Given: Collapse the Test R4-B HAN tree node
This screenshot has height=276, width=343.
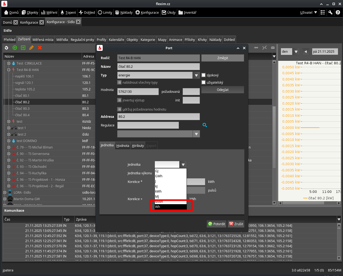Looking at the screenshot, I should coord(9,70).
